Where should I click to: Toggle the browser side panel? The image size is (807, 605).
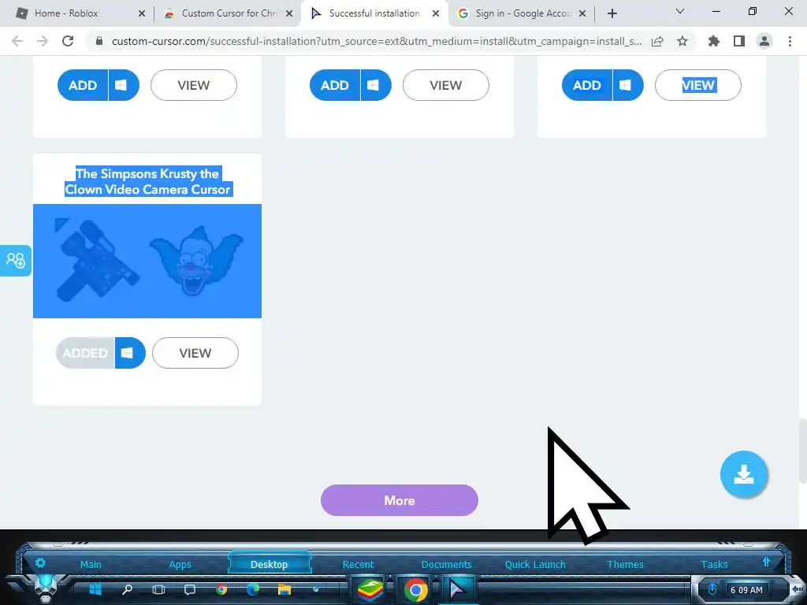coord(739,41)
